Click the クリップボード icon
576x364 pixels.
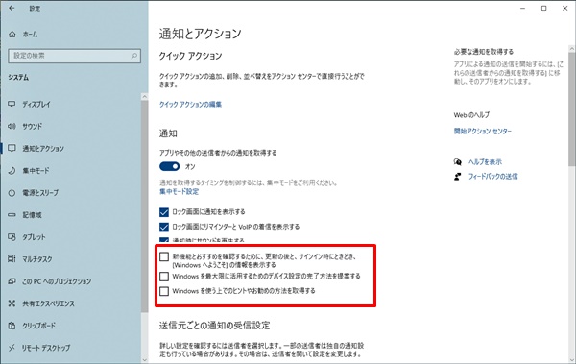tap(12, 326)
